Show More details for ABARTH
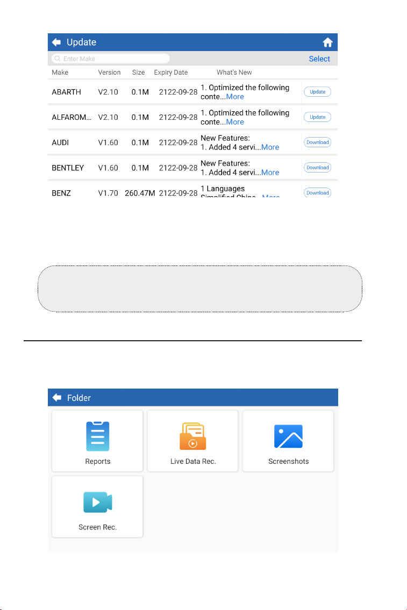The width and height of the screenshot is (407, 610). click(235, 97)
